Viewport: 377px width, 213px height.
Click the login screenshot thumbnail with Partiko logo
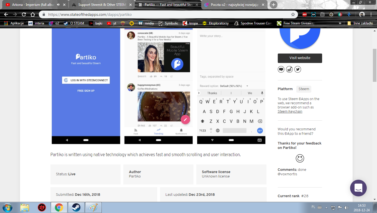(x=86, y=86)
